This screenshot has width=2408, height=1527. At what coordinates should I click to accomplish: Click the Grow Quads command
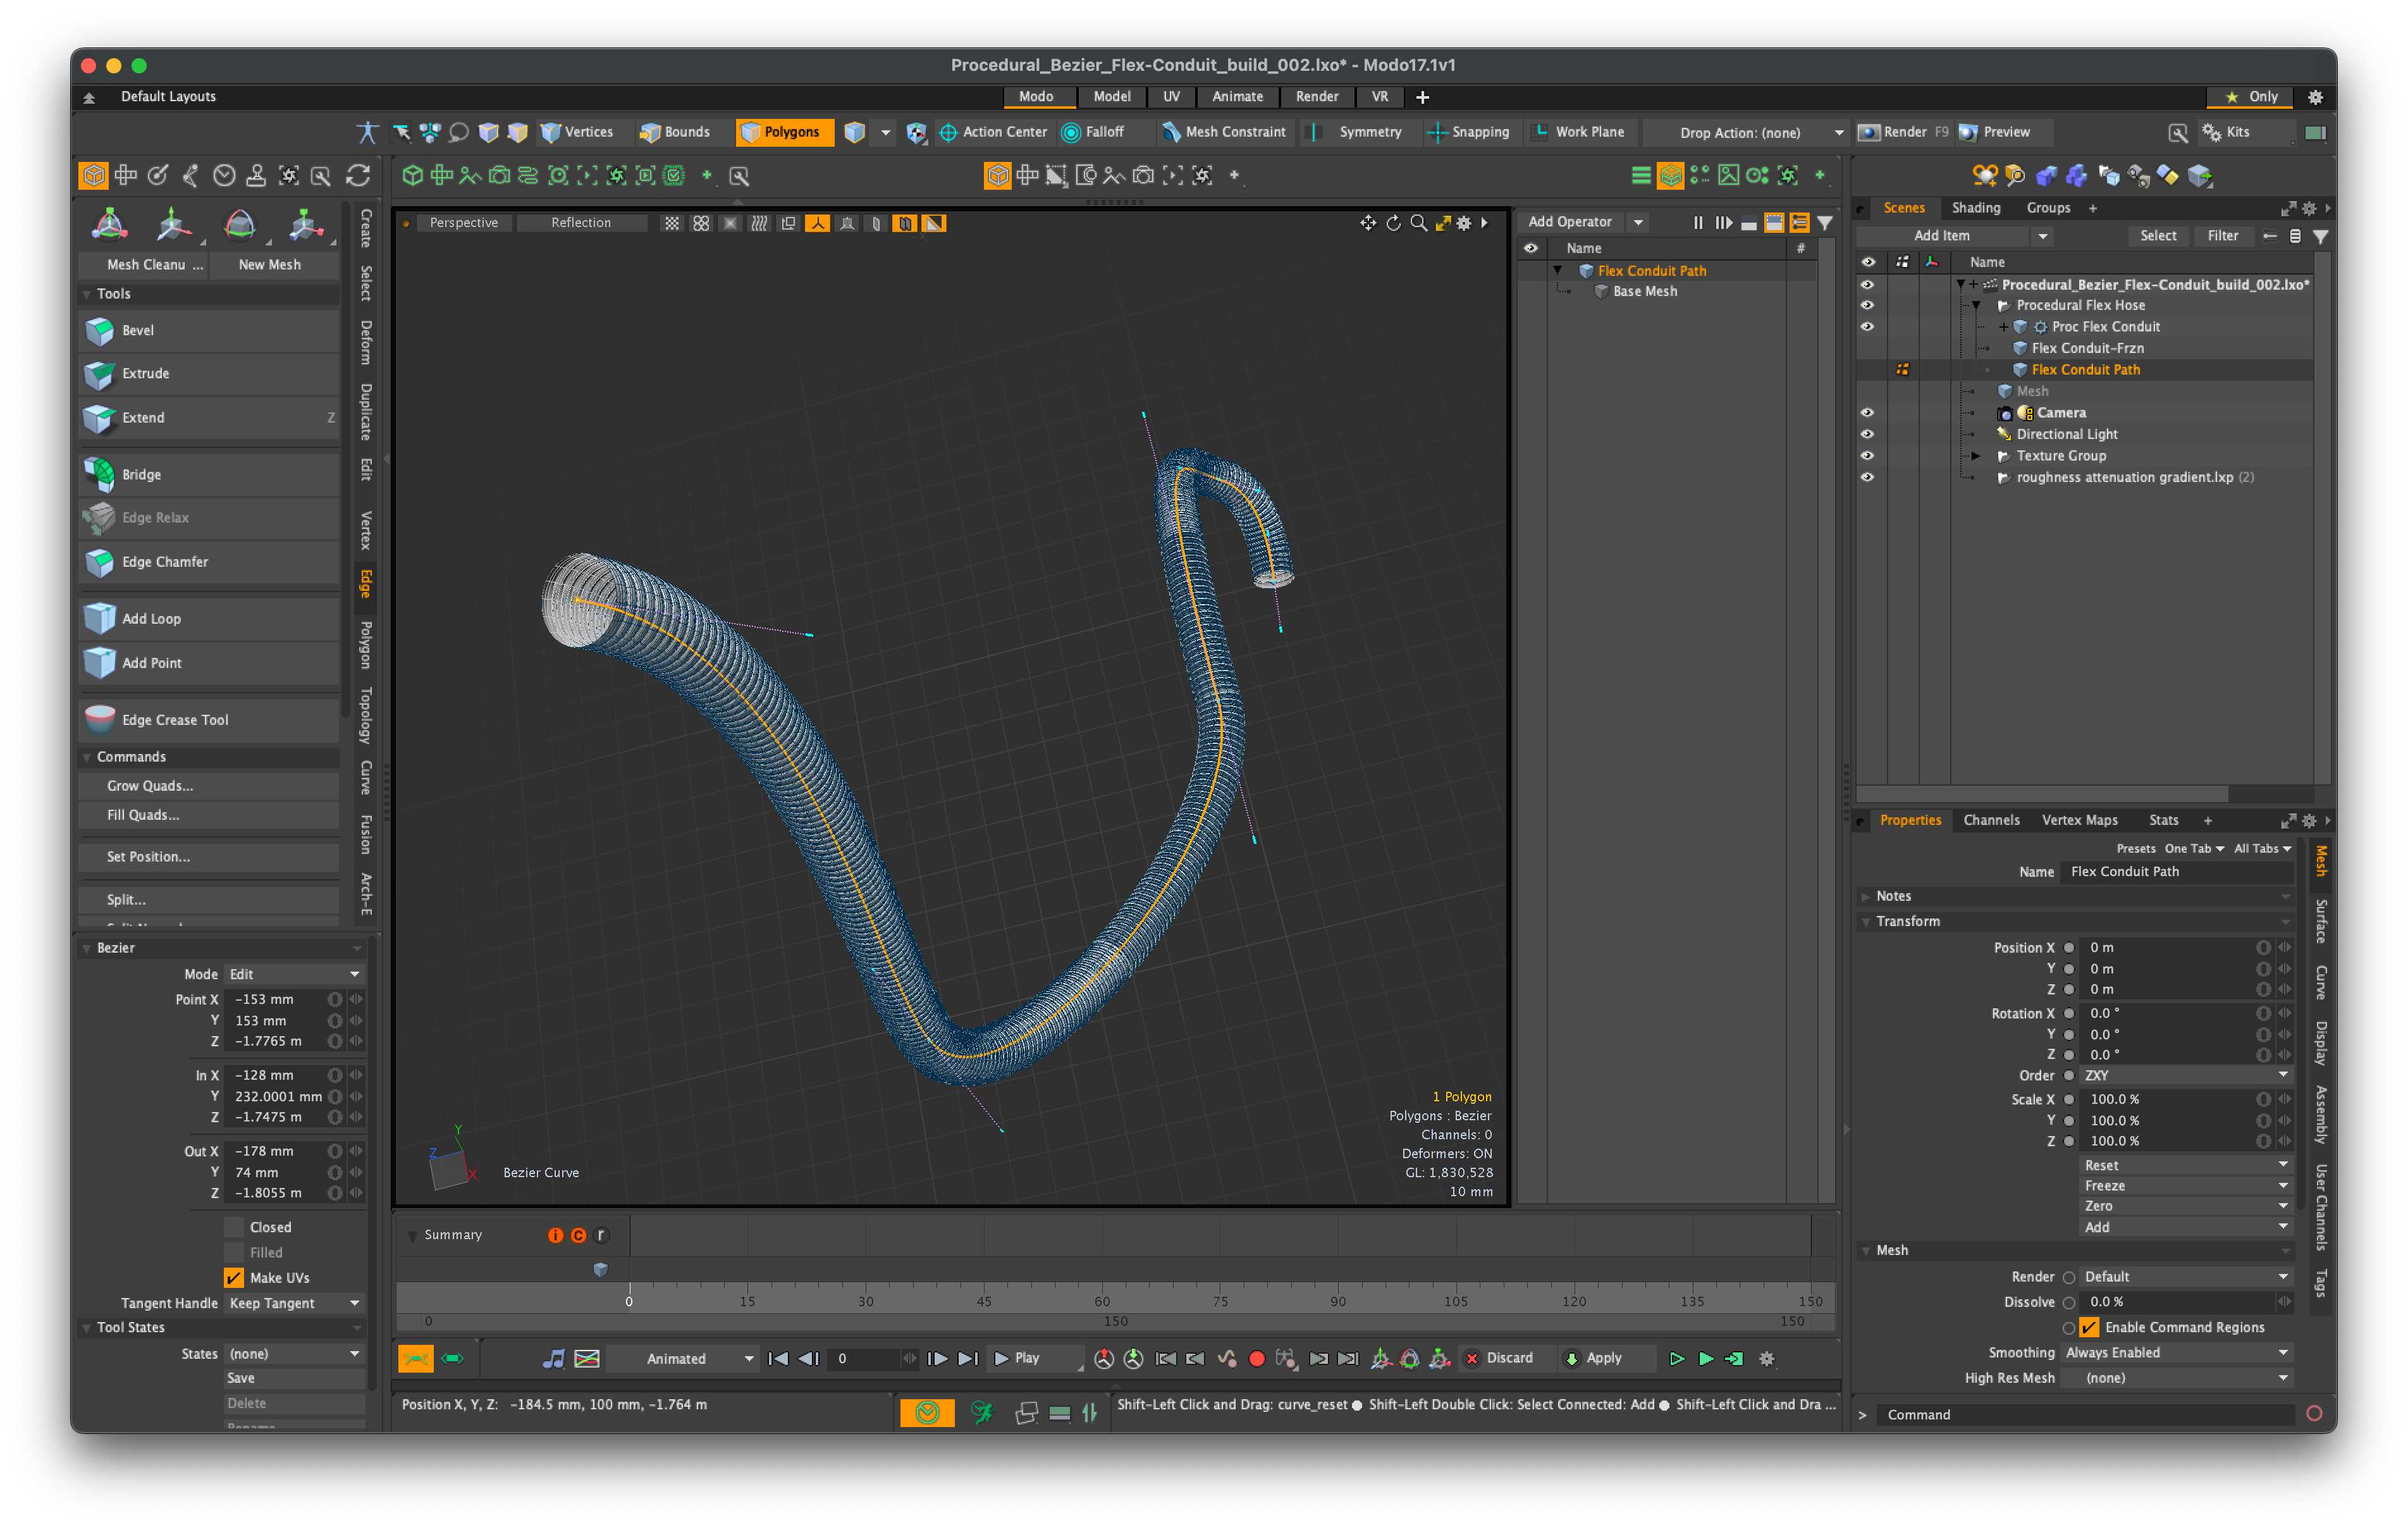click(x=209, y=786)
